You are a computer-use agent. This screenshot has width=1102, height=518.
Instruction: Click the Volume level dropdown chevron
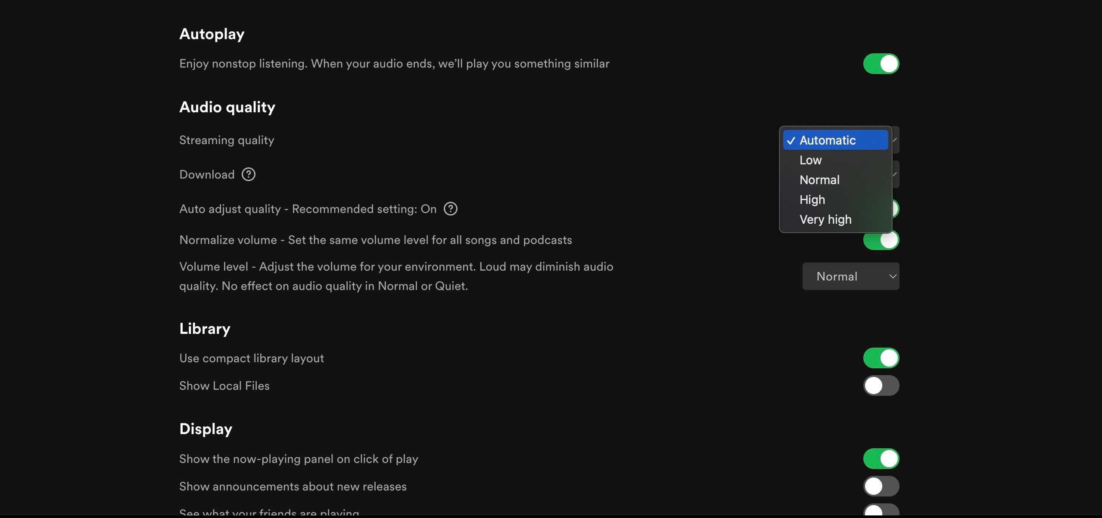pos(893,276)
